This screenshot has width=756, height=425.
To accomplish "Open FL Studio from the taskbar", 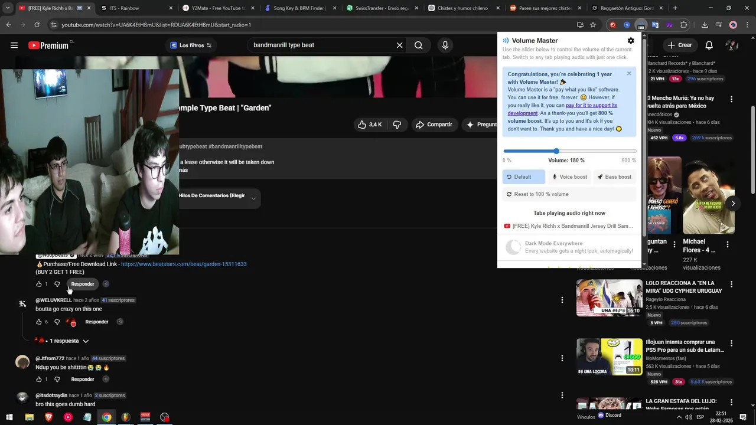I will pyautogui.click(x=126, y=417).
